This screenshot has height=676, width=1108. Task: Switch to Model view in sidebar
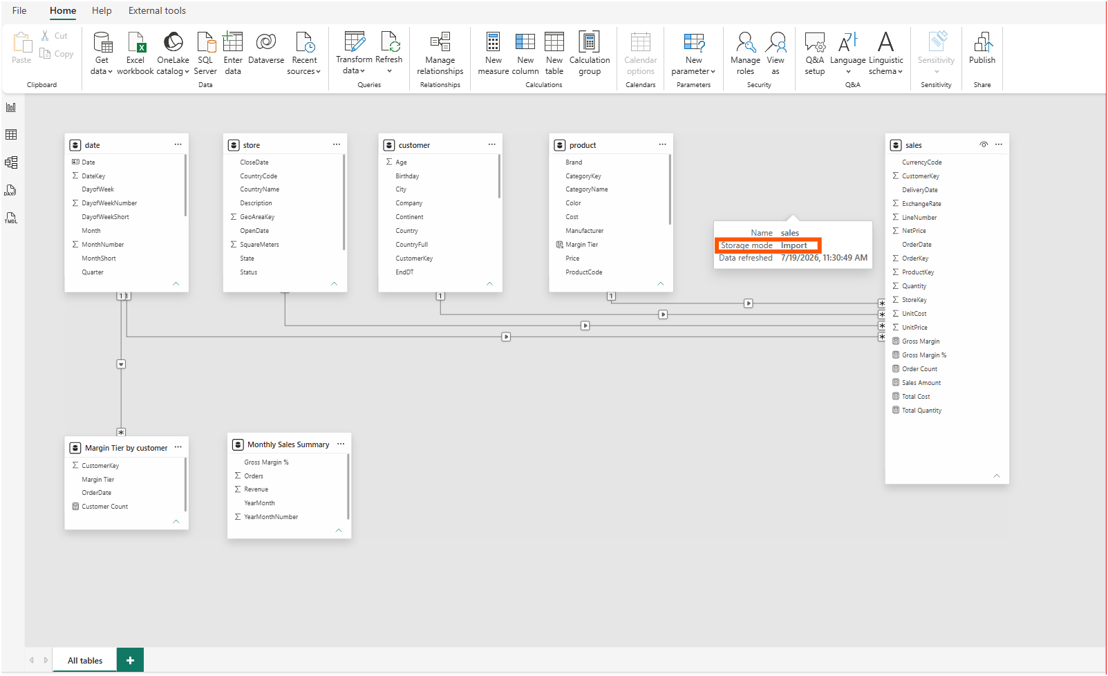11,162
